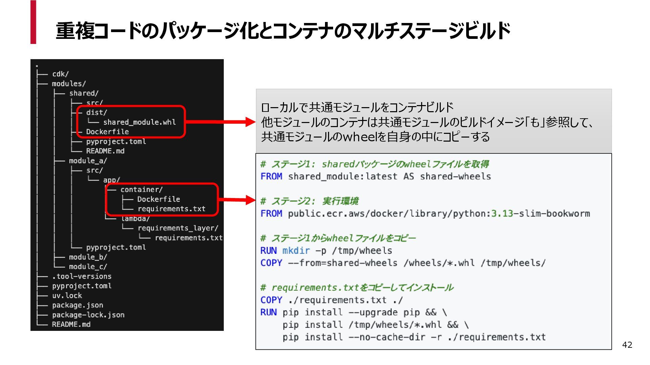Click Dockerfile under container/ folder

[x=158, y=199]
